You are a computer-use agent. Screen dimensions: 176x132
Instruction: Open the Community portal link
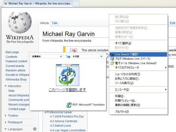pos(19,100)
